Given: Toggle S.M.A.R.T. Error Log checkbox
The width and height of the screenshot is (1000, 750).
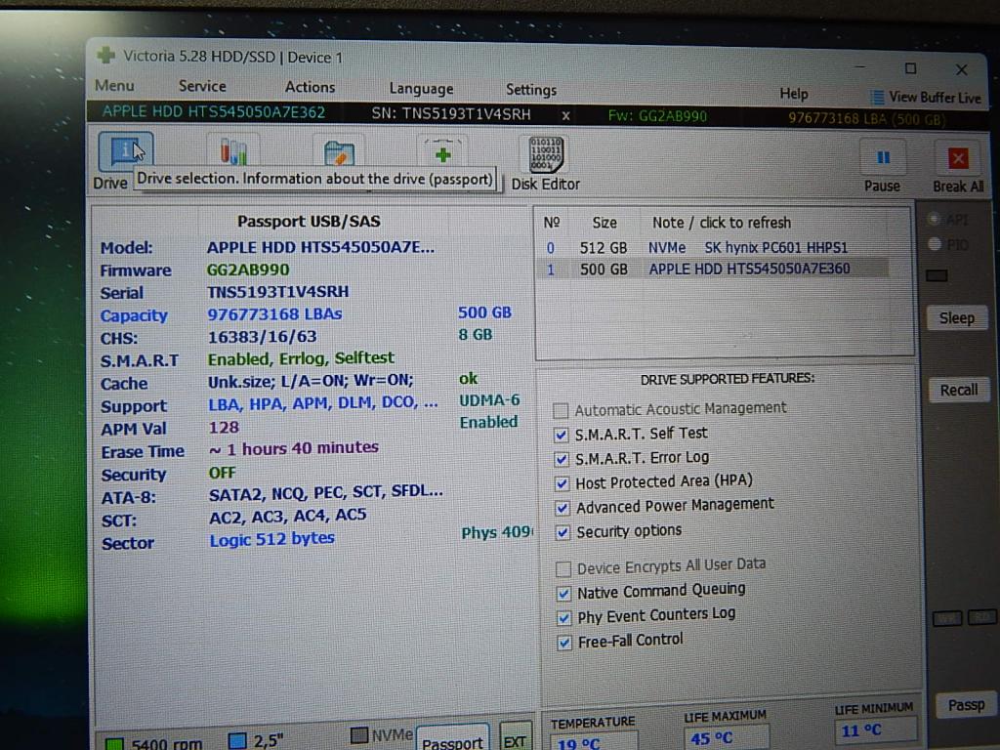Looking at the screenshot, I should click(x=562, y=459).
